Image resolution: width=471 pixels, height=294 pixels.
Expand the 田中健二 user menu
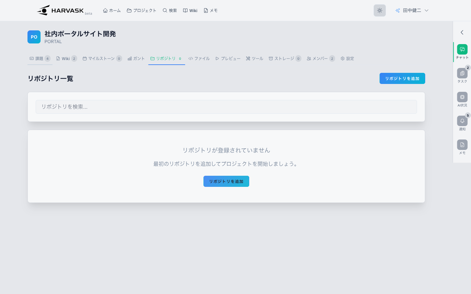pos(412,10)
